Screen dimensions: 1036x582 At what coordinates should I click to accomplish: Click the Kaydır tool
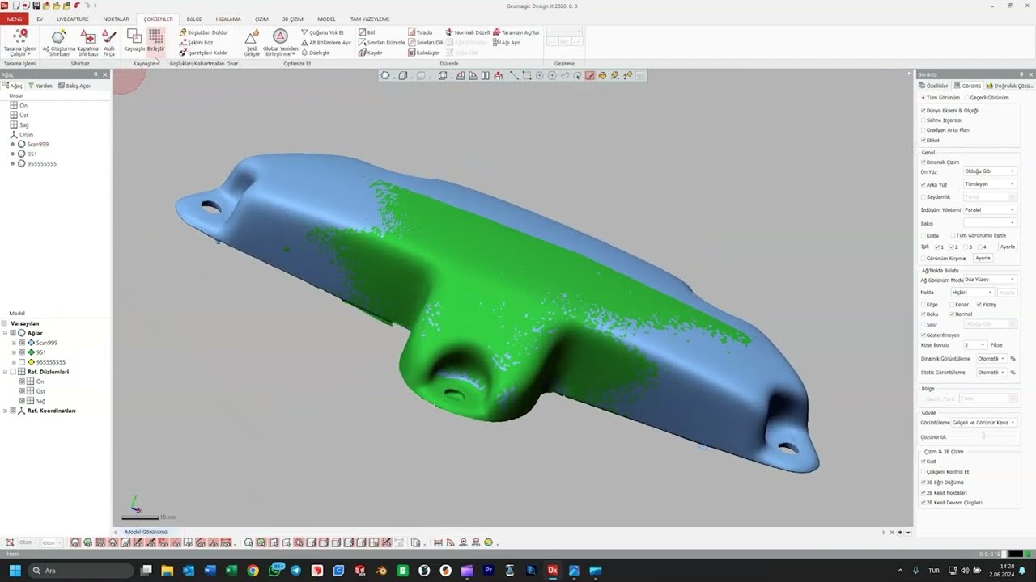coord(371,53)
